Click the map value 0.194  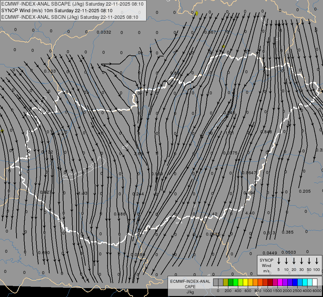point(249,193)
